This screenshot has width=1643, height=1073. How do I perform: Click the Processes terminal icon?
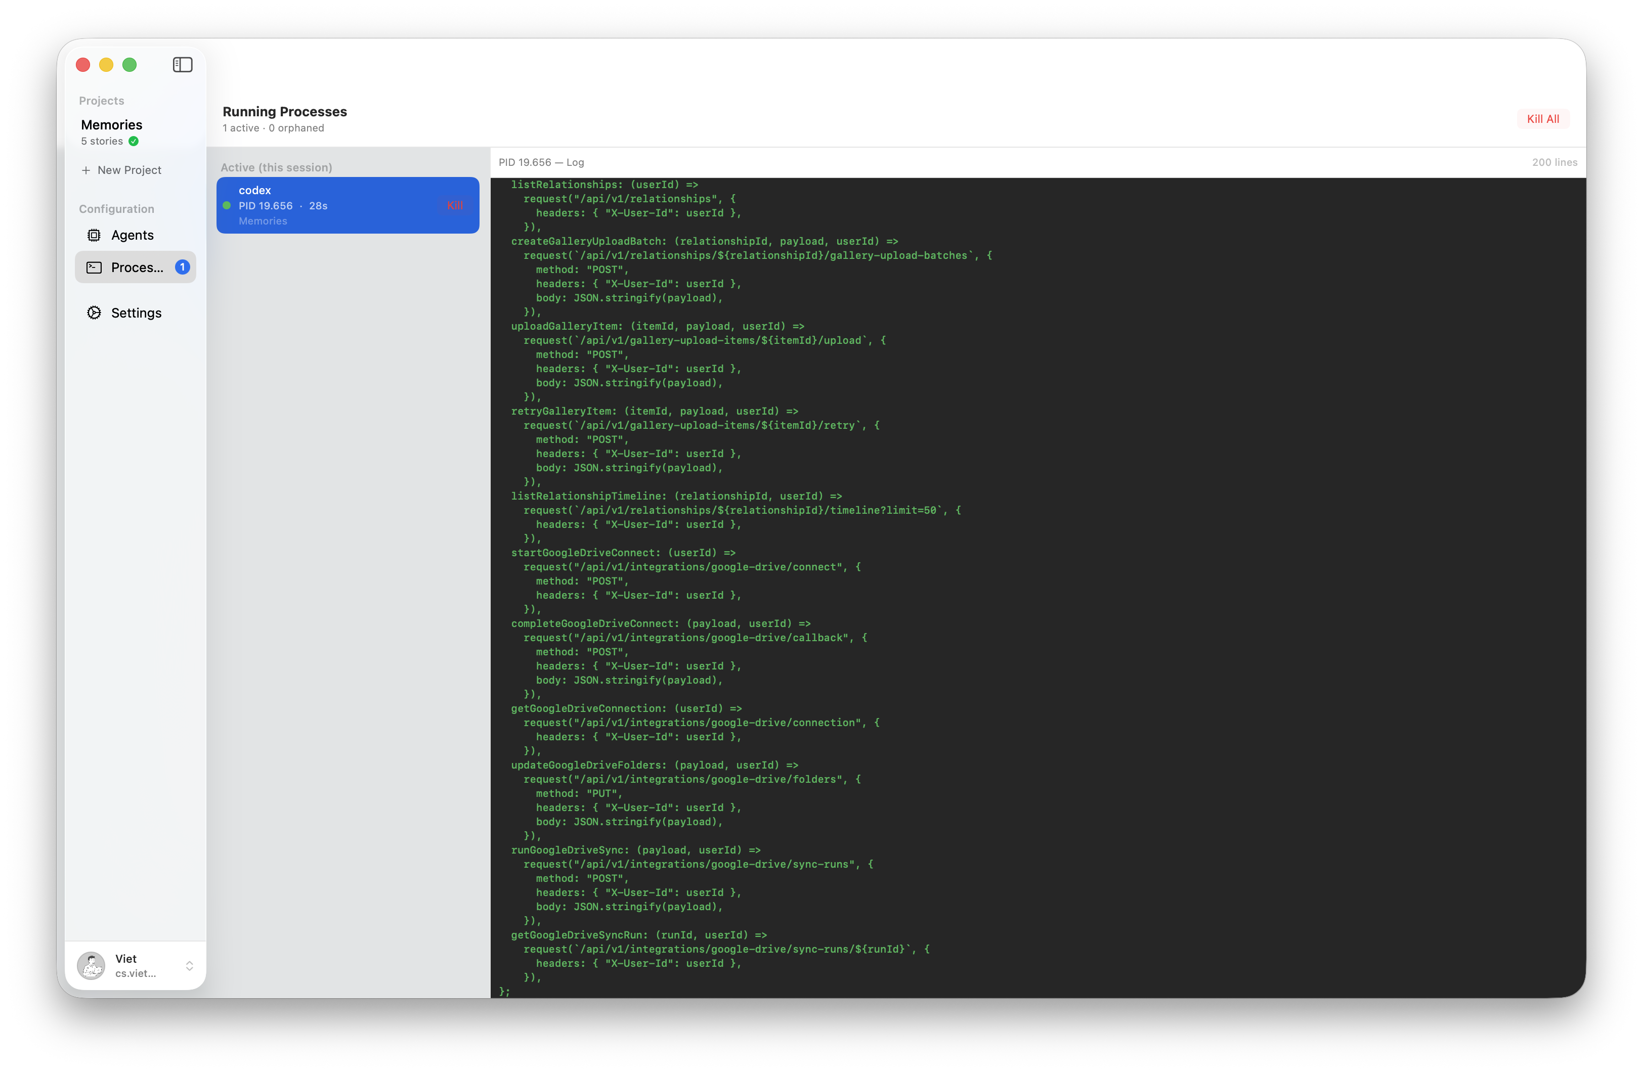[94, 267]
